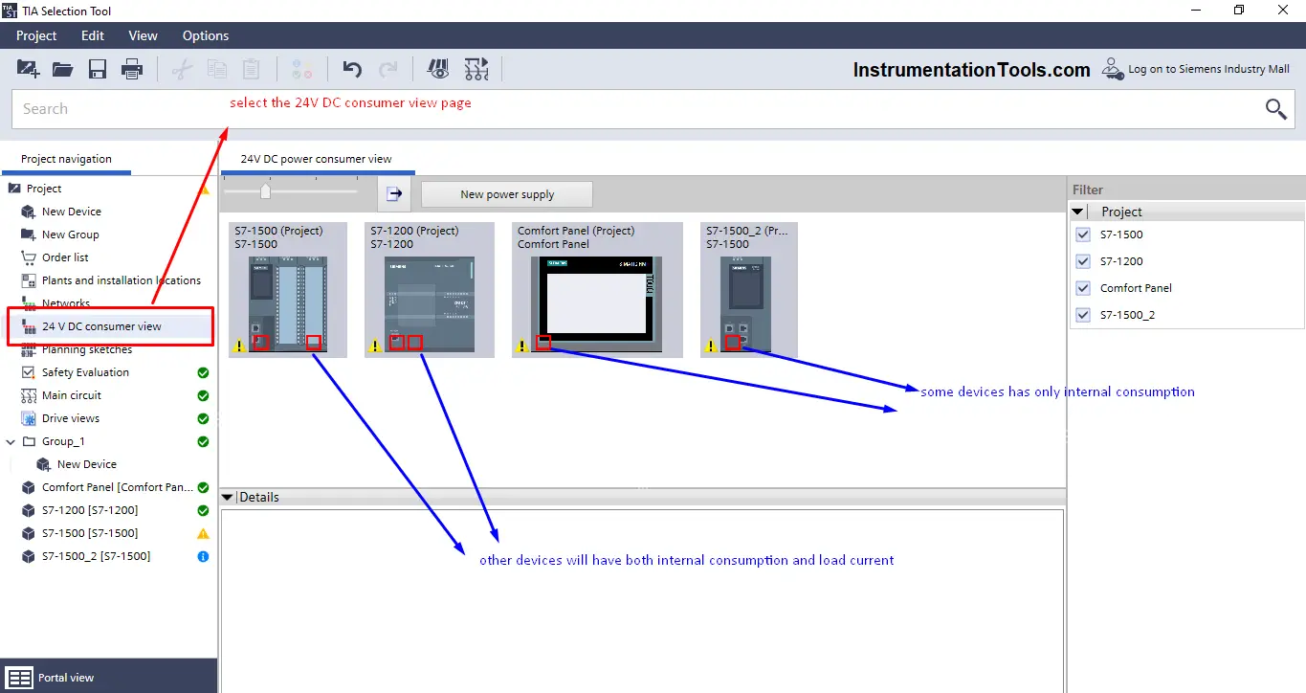Click the blue info icon beside S7-1500_2
The image size is (1306, 693).
coord(203,556)
